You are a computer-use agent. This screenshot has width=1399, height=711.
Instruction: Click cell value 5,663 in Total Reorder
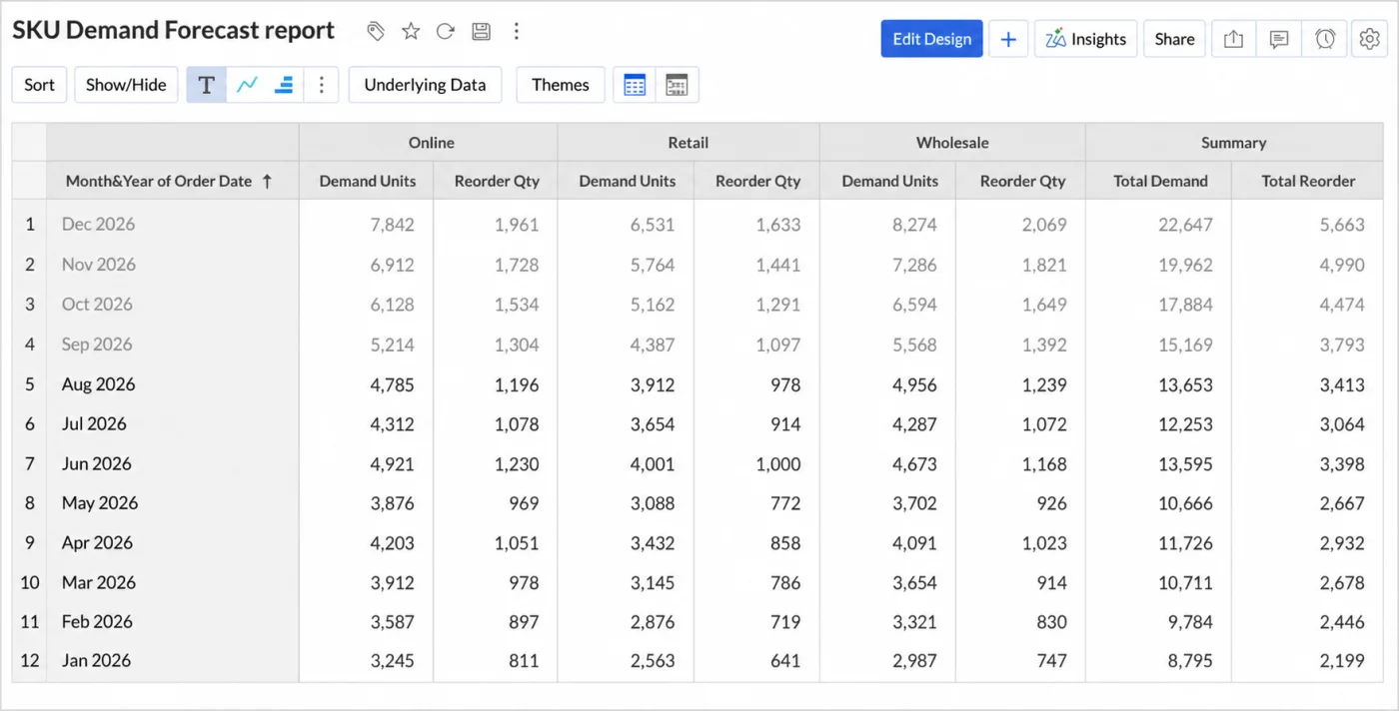pos(1342,225)
